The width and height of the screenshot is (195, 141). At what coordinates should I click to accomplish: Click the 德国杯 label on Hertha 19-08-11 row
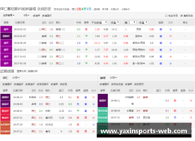[x=103, y=100]
